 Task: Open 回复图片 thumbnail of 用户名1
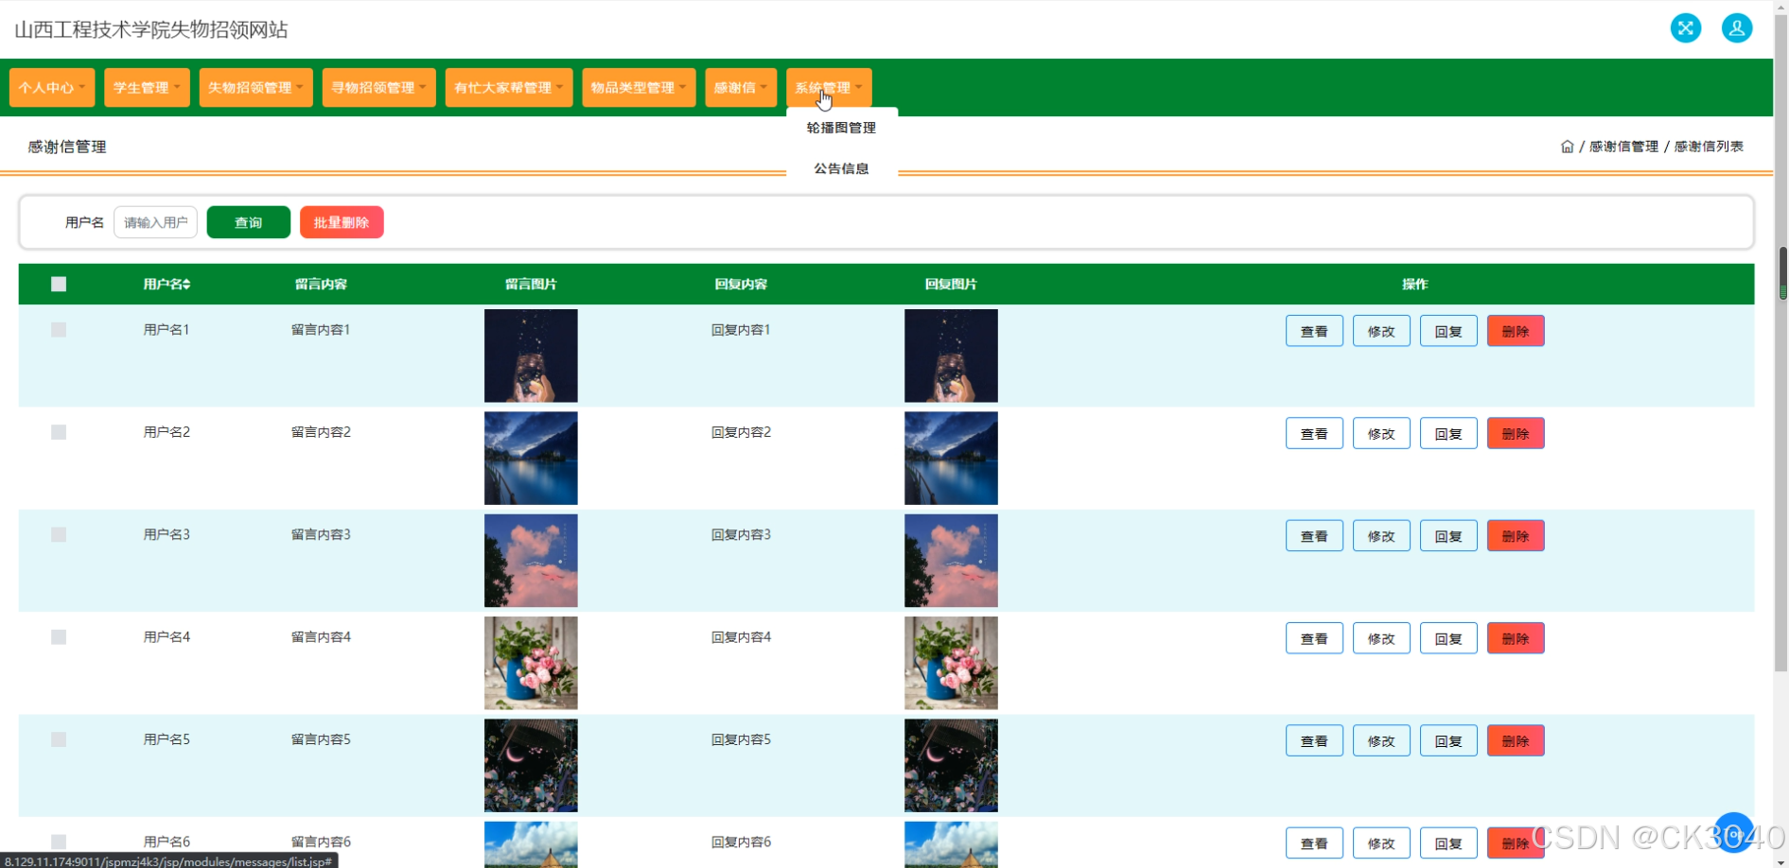[x=951, y=356]
